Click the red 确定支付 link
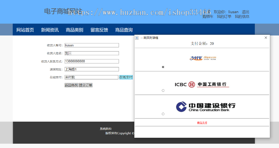279x148 pixels. (202, 123)
